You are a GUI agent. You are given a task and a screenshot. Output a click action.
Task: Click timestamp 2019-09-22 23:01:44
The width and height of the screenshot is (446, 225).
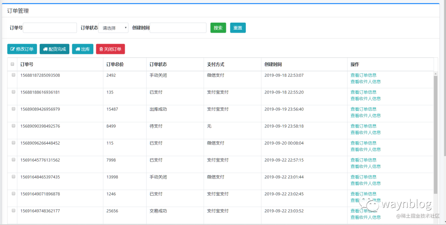pos(284,177)
